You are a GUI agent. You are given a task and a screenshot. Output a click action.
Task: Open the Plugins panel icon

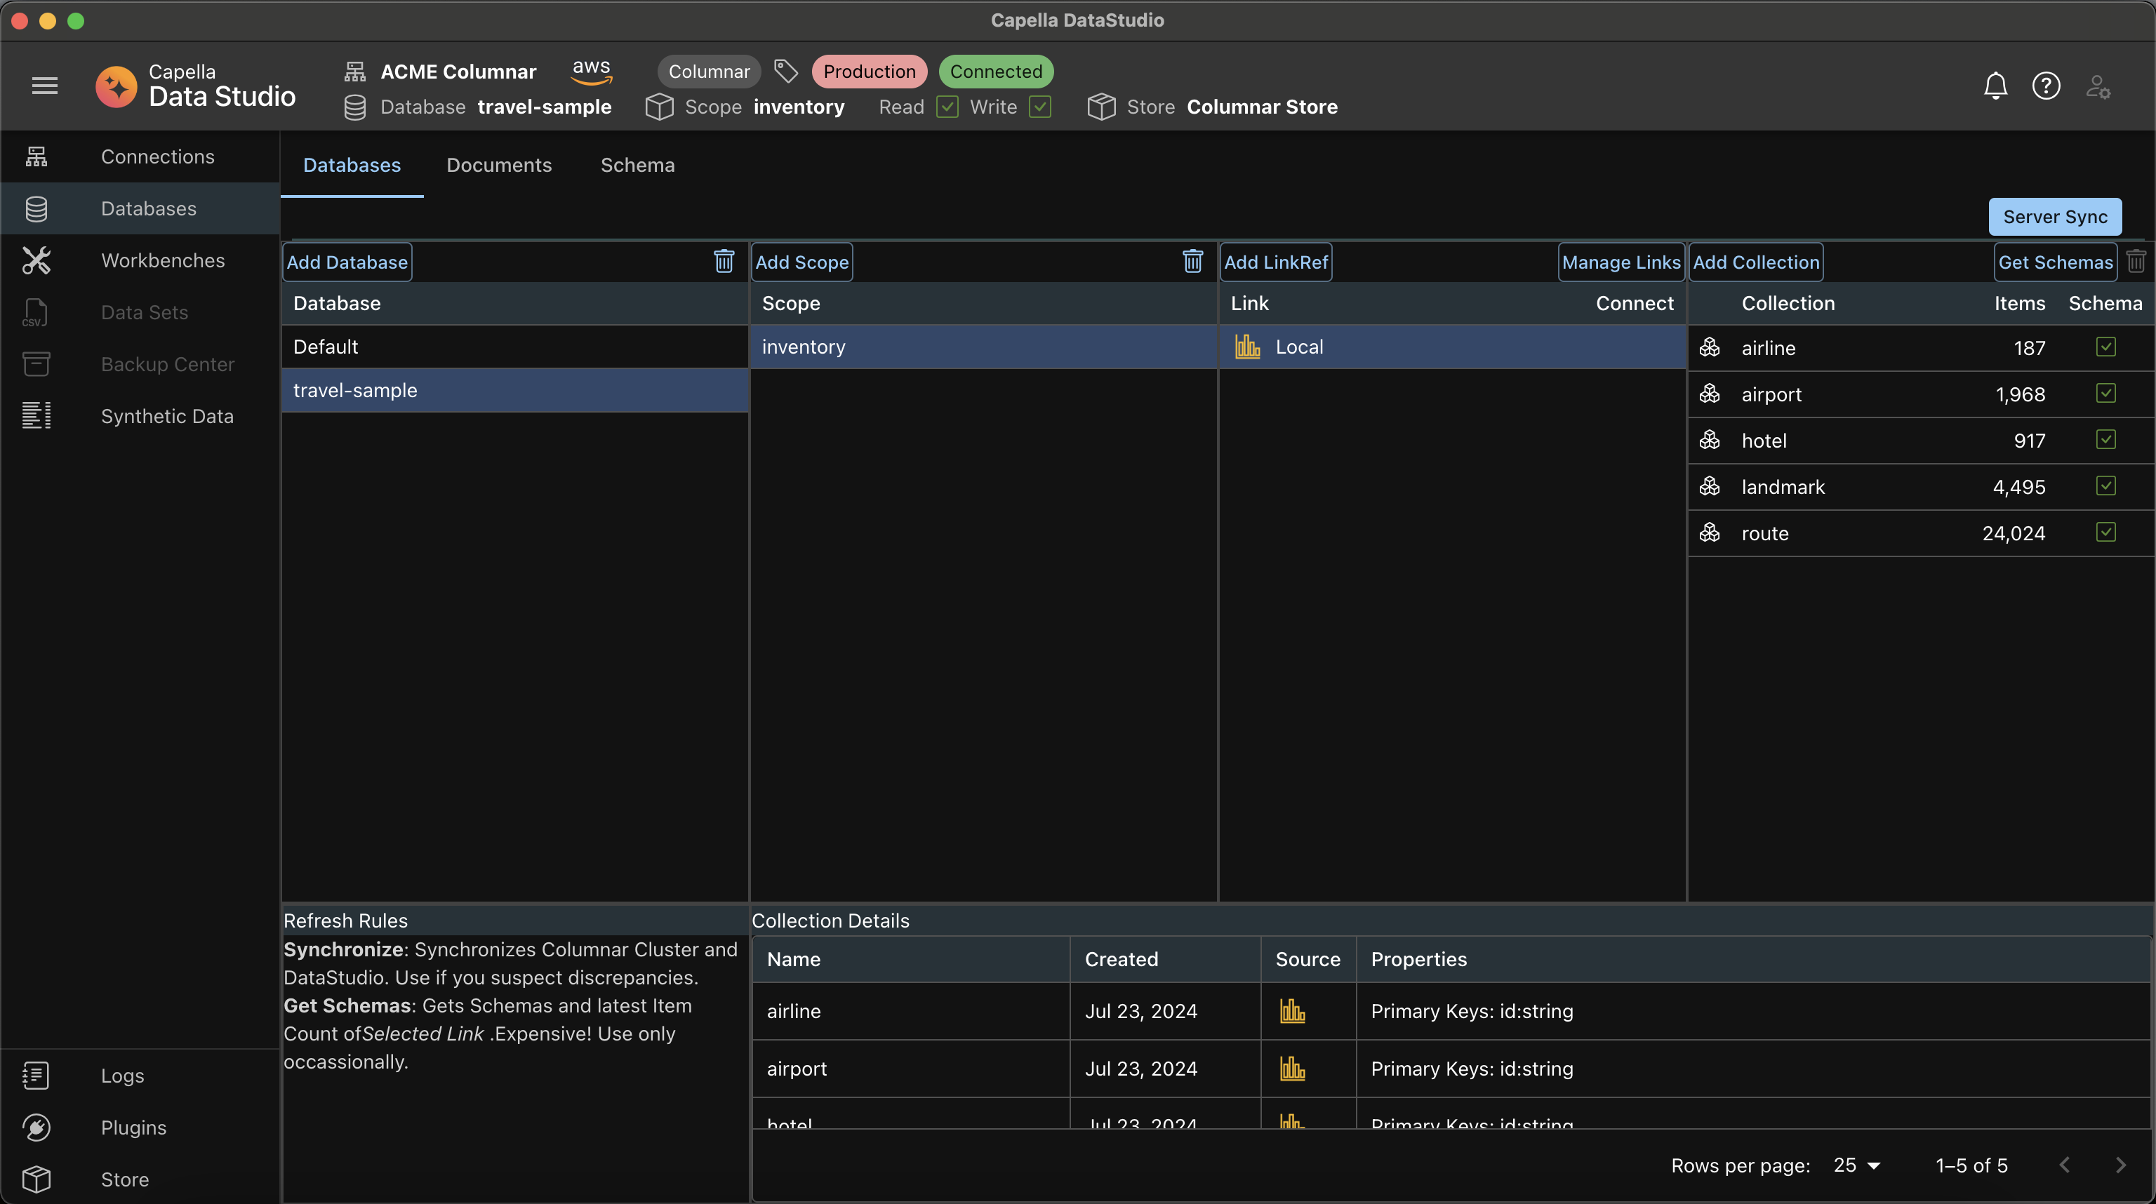click(x=37, y=1127)
